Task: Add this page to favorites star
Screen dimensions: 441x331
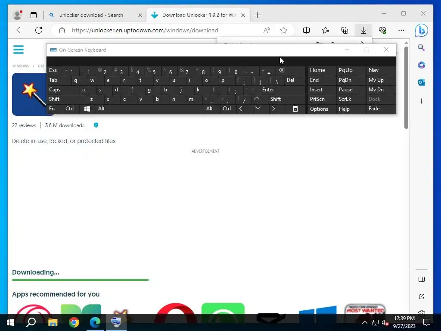Action: tap(284, 30)
